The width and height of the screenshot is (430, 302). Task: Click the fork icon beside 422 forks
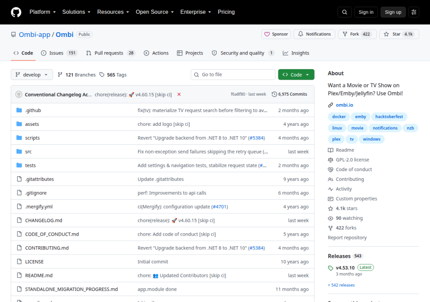pyautogui.click(x=330, y=228)
